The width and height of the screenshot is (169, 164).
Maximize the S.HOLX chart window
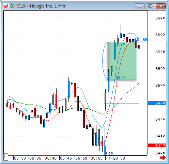coord(150,6)
